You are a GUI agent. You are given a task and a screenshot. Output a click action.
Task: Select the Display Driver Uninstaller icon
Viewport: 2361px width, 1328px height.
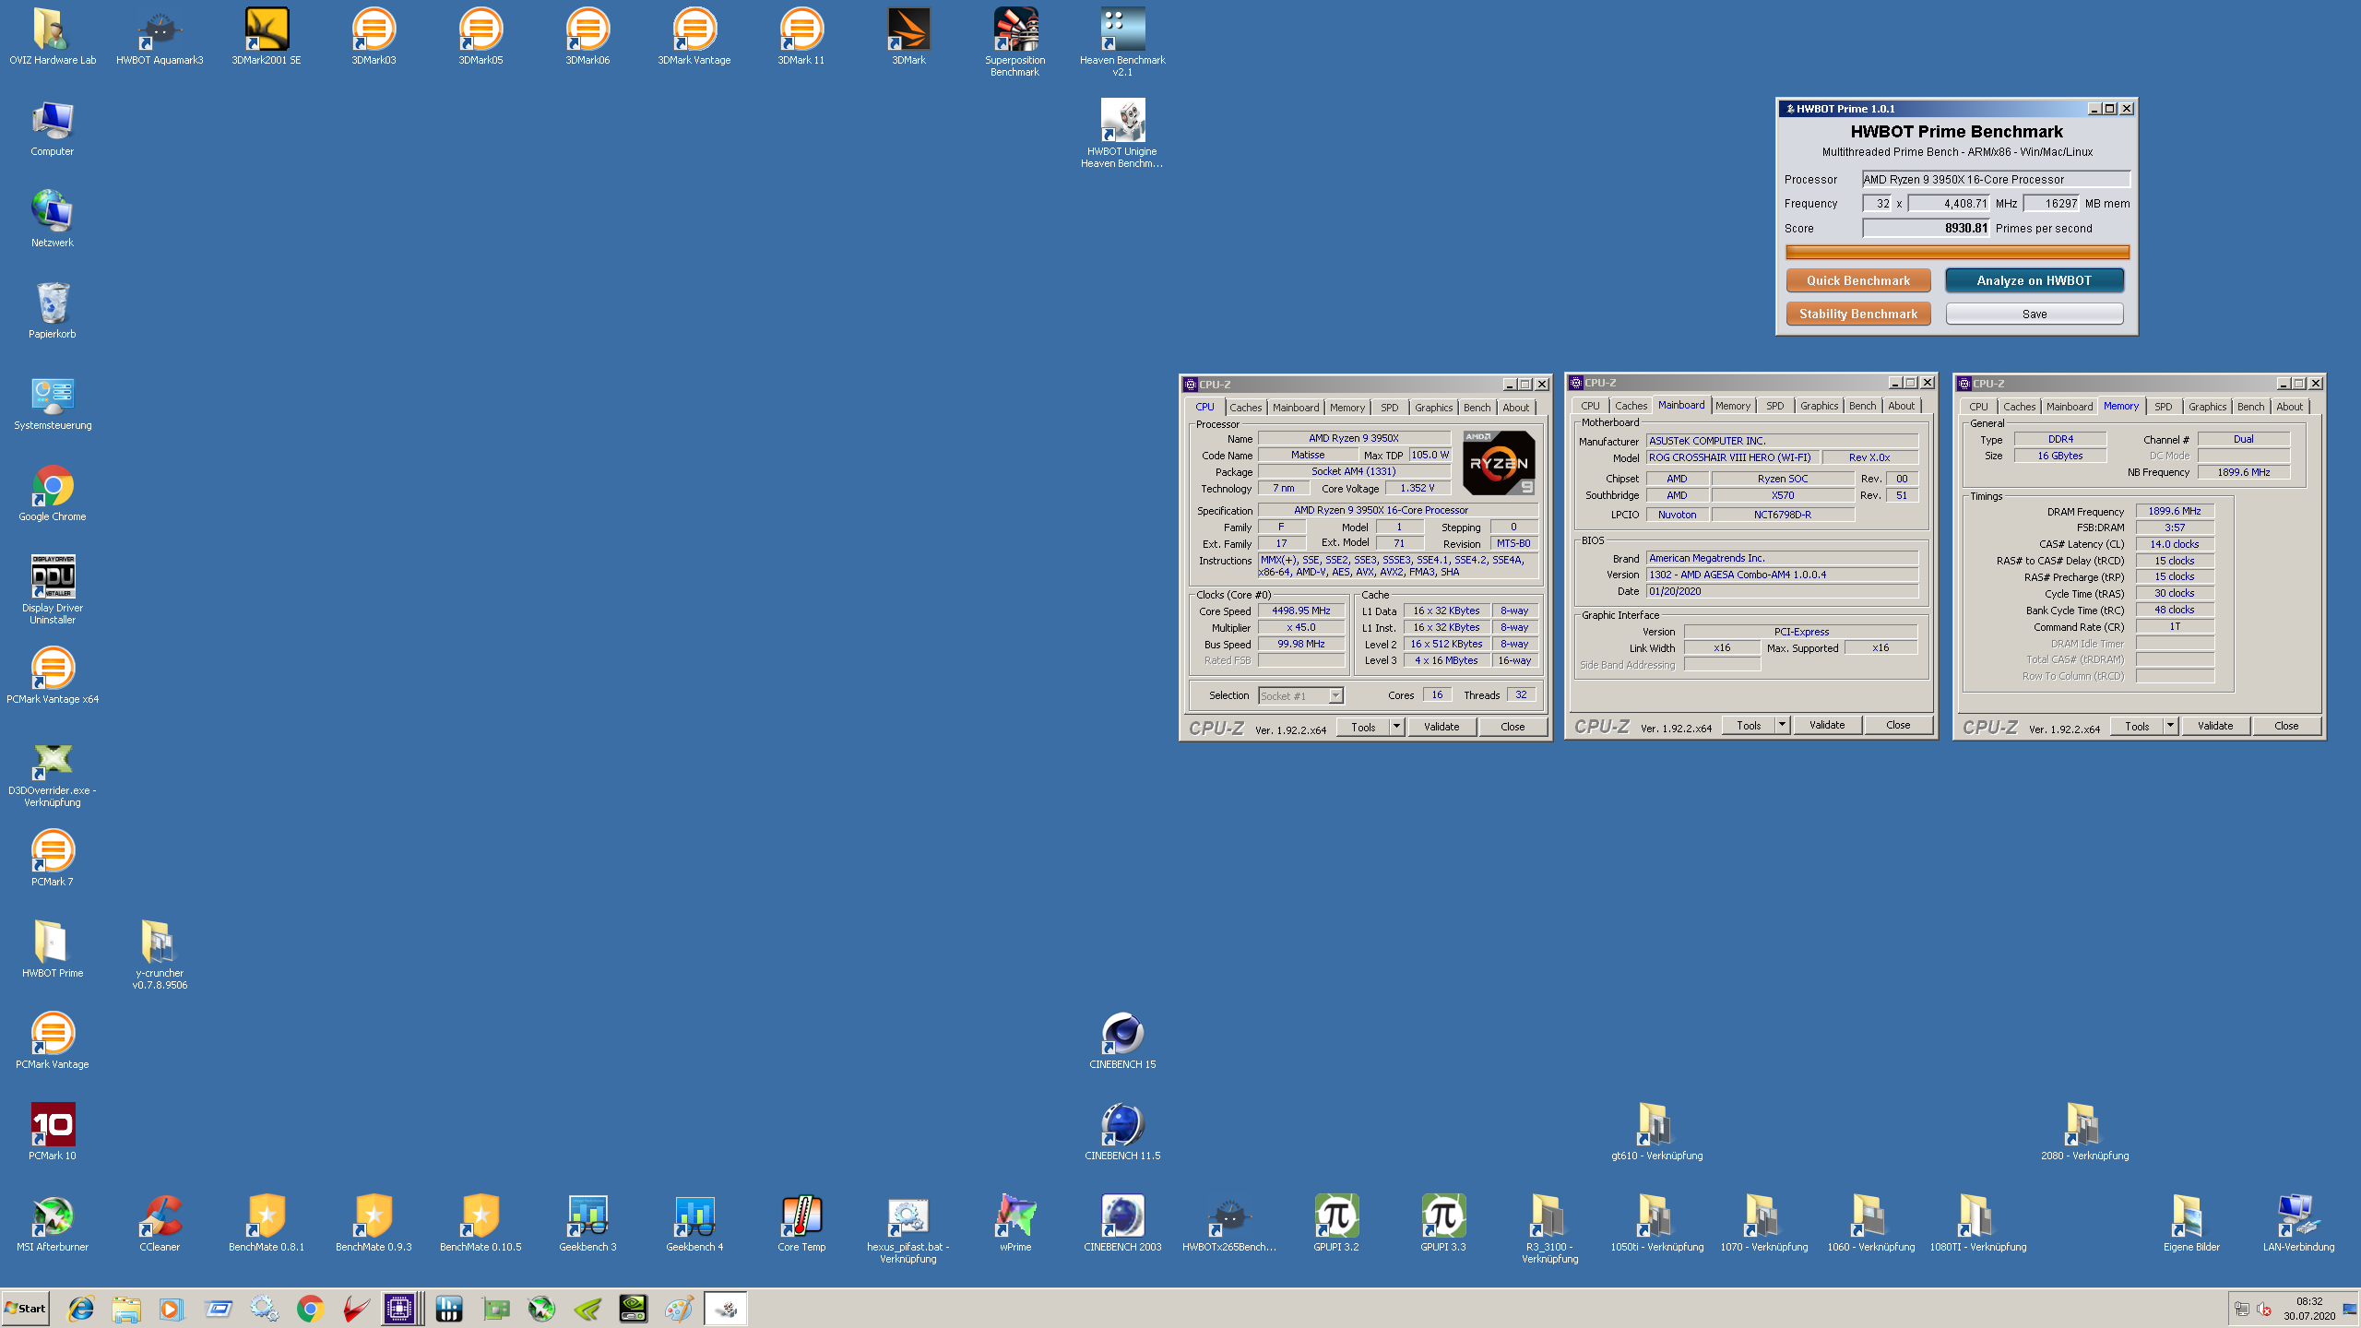point(53,590)
